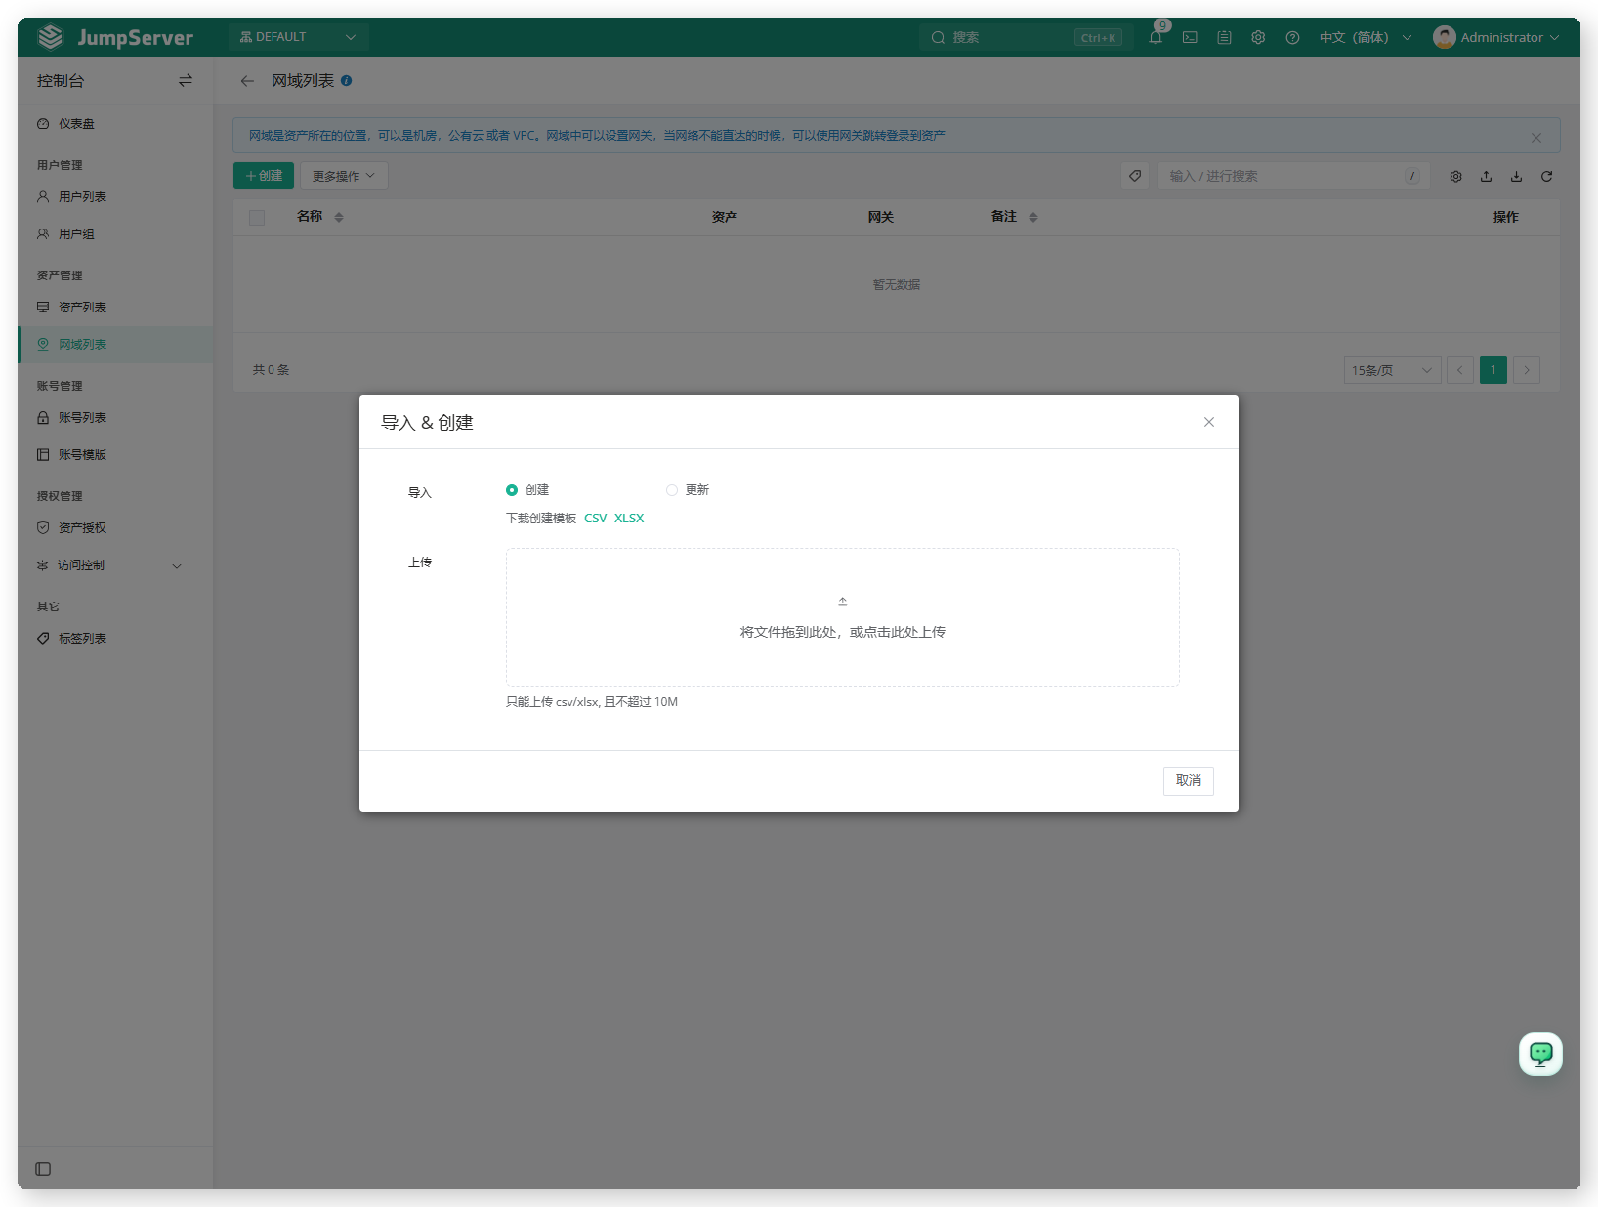Download the CSV creation template
This screenshot has height=1207, width=1598.
(595, 519)
